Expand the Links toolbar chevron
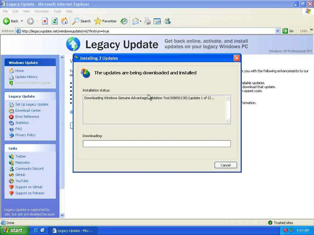The image size is (314, 235). 312,30
